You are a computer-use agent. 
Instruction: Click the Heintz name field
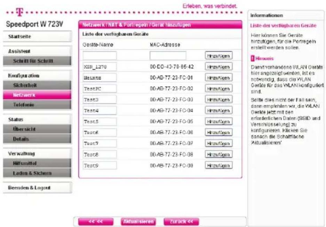[100, 78]
